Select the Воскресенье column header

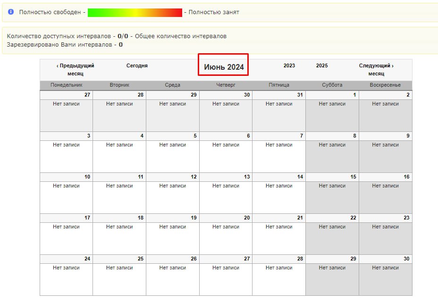[385, 85]
